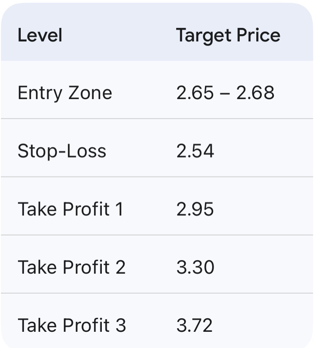314x348 pixels.
Task: Click the Stop-Loss price 2.54
Action: 195,151
